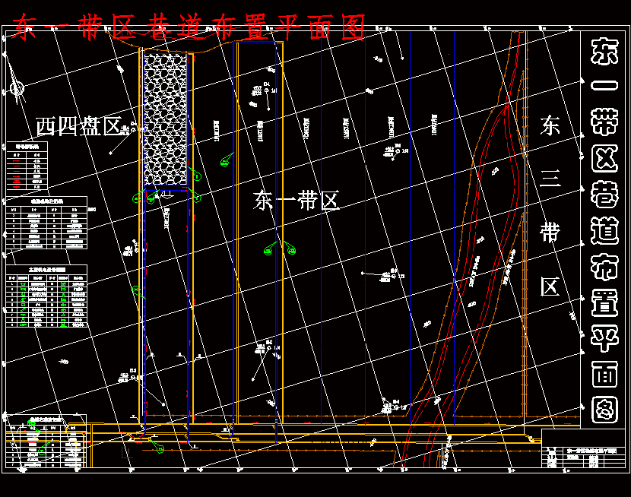This screenshot has width=631, height=497.
Task: Click the red-symbol legend table under 西四盘区
Action: [x=27, y=165]
